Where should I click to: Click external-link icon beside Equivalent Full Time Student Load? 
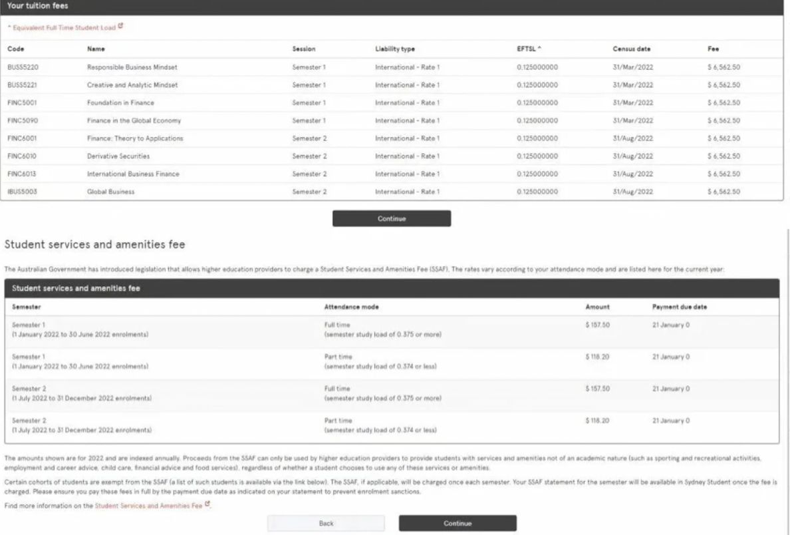click(121, 27)
